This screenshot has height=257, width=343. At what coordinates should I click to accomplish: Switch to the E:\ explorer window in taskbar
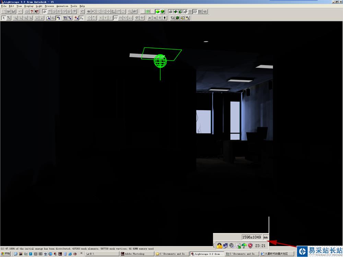tap(102, 254)
